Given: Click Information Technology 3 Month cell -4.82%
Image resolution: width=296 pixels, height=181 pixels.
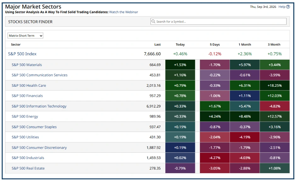Looking at the screenshot, I should pos(275,106).
